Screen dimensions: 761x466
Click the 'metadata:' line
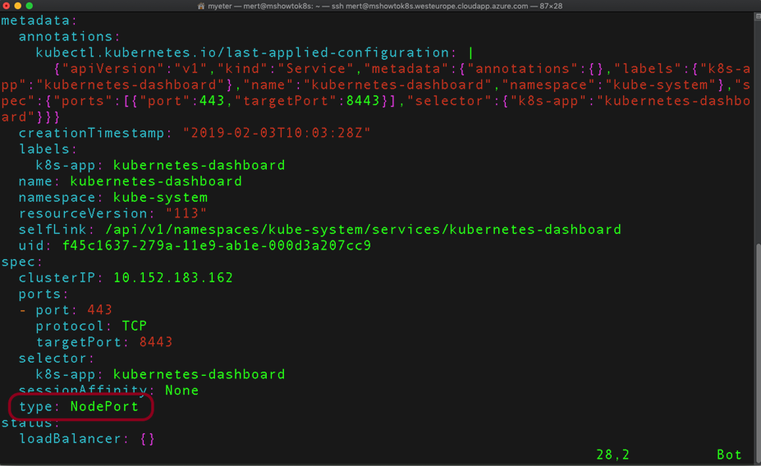(39, 21)
